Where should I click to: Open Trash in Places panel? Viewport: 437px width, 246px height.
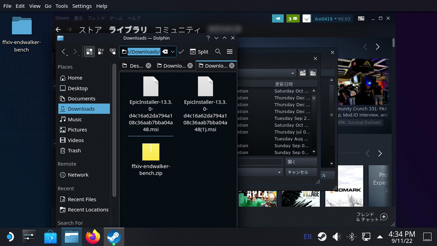(x=74, y=151)
